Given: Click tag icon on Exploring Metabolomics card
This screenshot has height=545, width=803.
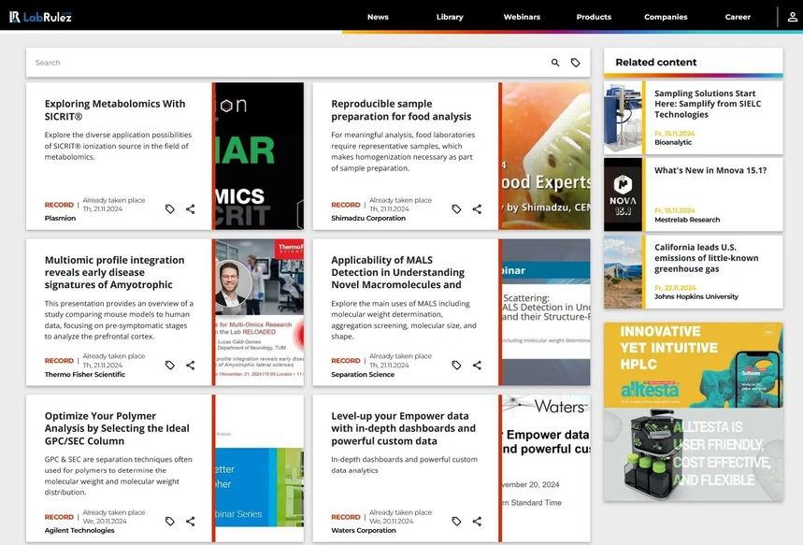Looking at the screenshot, I should click(x=170, y=209).
